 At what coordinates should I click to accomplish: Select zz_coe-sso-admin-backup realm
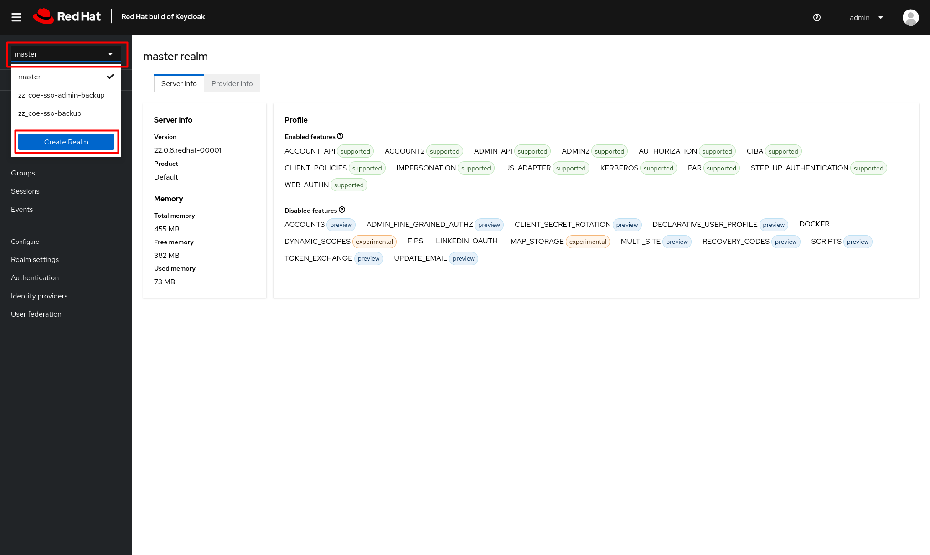pyautogui.click(x=61, y=95)
